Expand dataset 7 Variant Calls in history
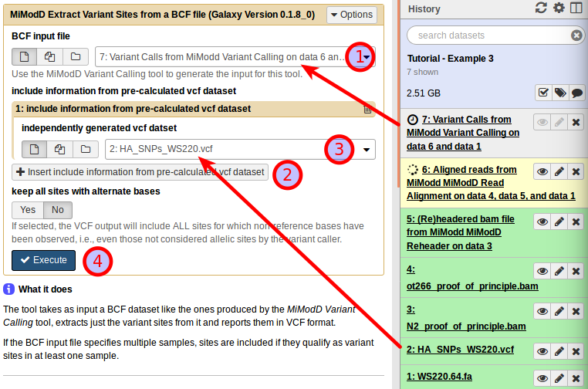Viewport: 588px width, 389px height. pos(463,133)
